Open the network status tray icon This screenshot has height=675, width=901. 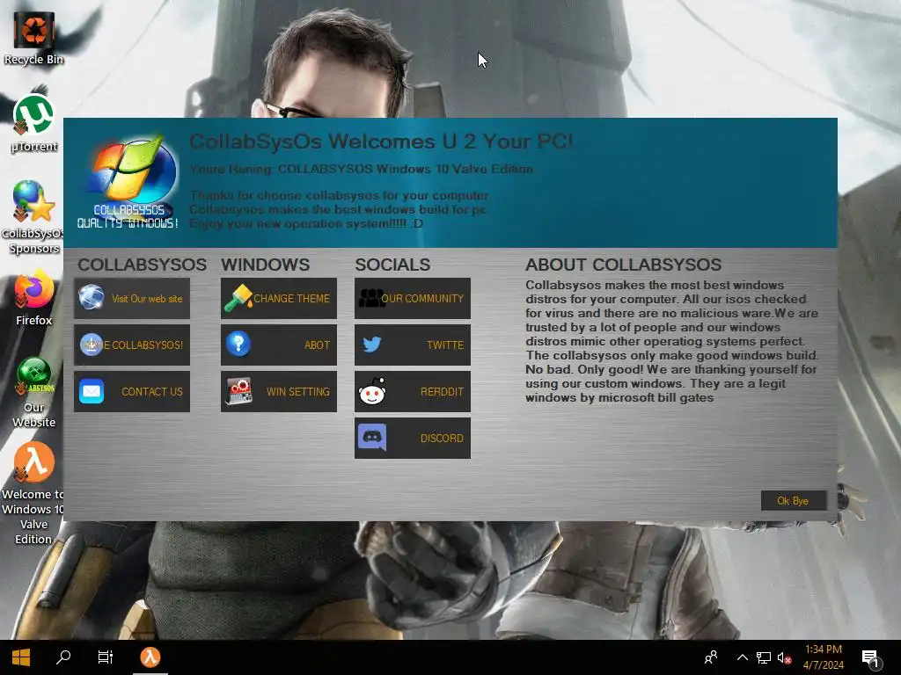click(764, 657)
